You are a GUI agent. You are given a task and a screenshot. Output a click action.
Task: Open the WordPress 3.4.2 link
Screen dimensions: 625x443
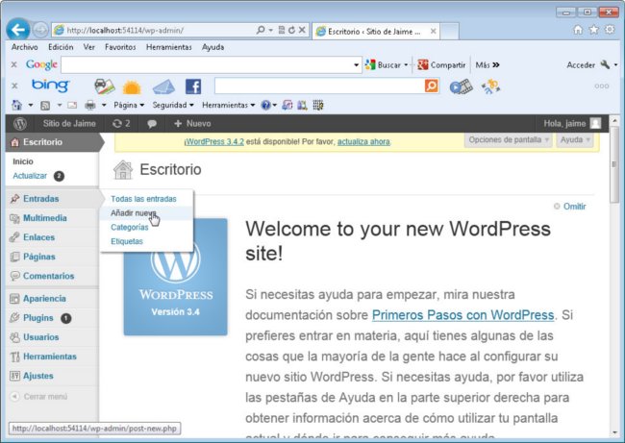tap(214, 142)
